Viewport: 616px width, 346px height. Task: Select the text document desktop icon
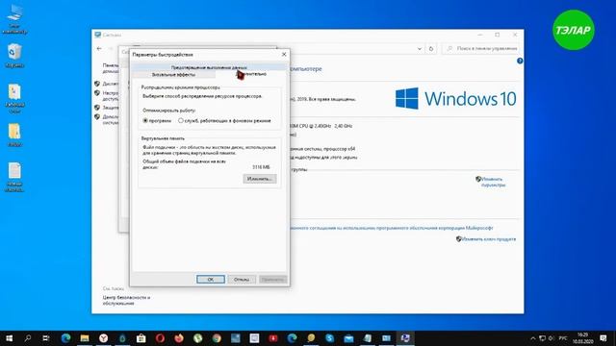[x=14, y=177]
